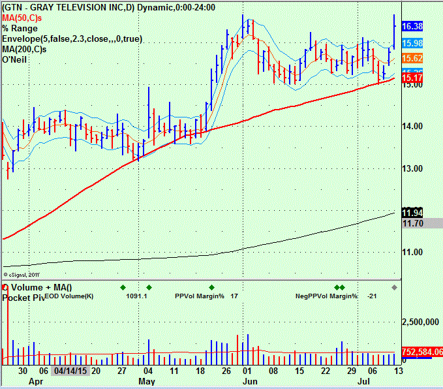Image resolution: width=443 pixels, height=389 pixels.
Task: Click the 13 date label on time axis
Action: (x=399, y=371)
